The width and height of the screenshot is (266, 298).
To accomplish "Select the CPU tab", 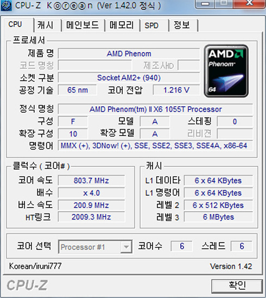I will tap(15, 24).
